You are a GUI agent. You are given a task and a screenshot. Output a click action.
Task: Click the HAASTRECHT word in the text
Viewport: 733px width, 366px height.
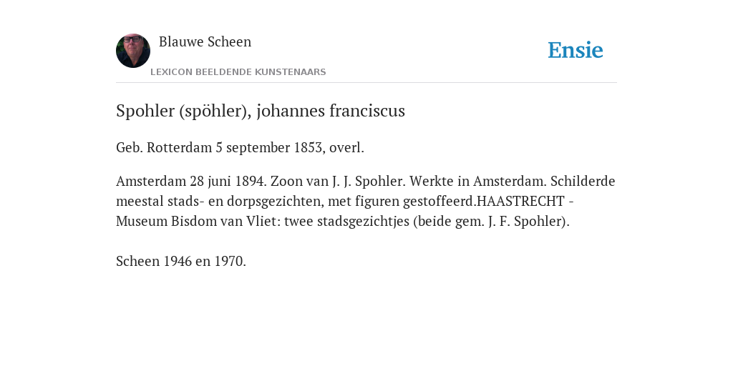(x=520, y=201)
